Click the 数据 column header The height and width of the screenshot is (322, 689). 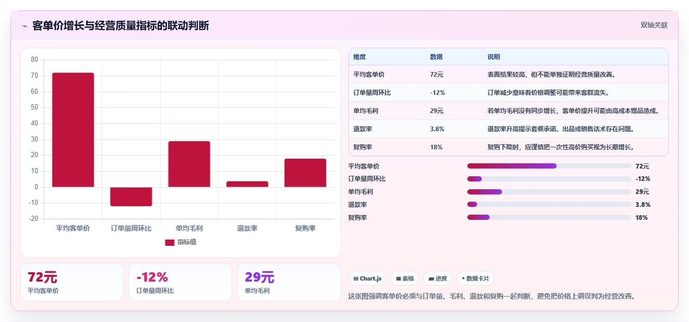tap(436, 57)
